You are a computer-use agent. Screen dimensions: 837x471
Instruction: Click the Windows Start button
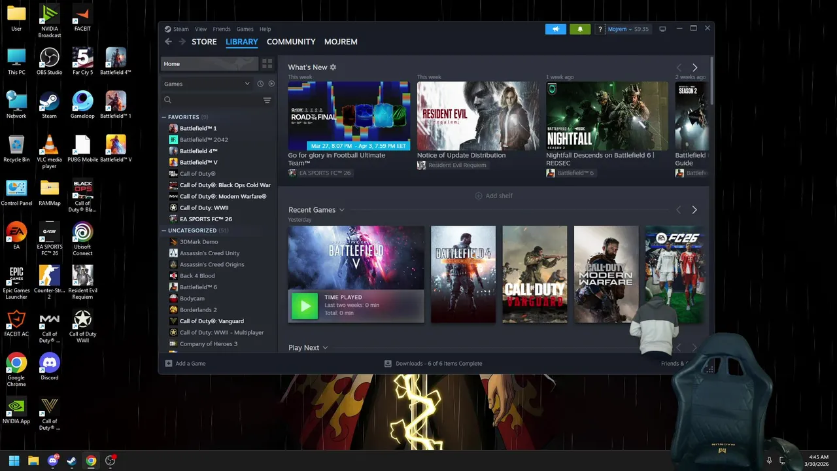14,461
